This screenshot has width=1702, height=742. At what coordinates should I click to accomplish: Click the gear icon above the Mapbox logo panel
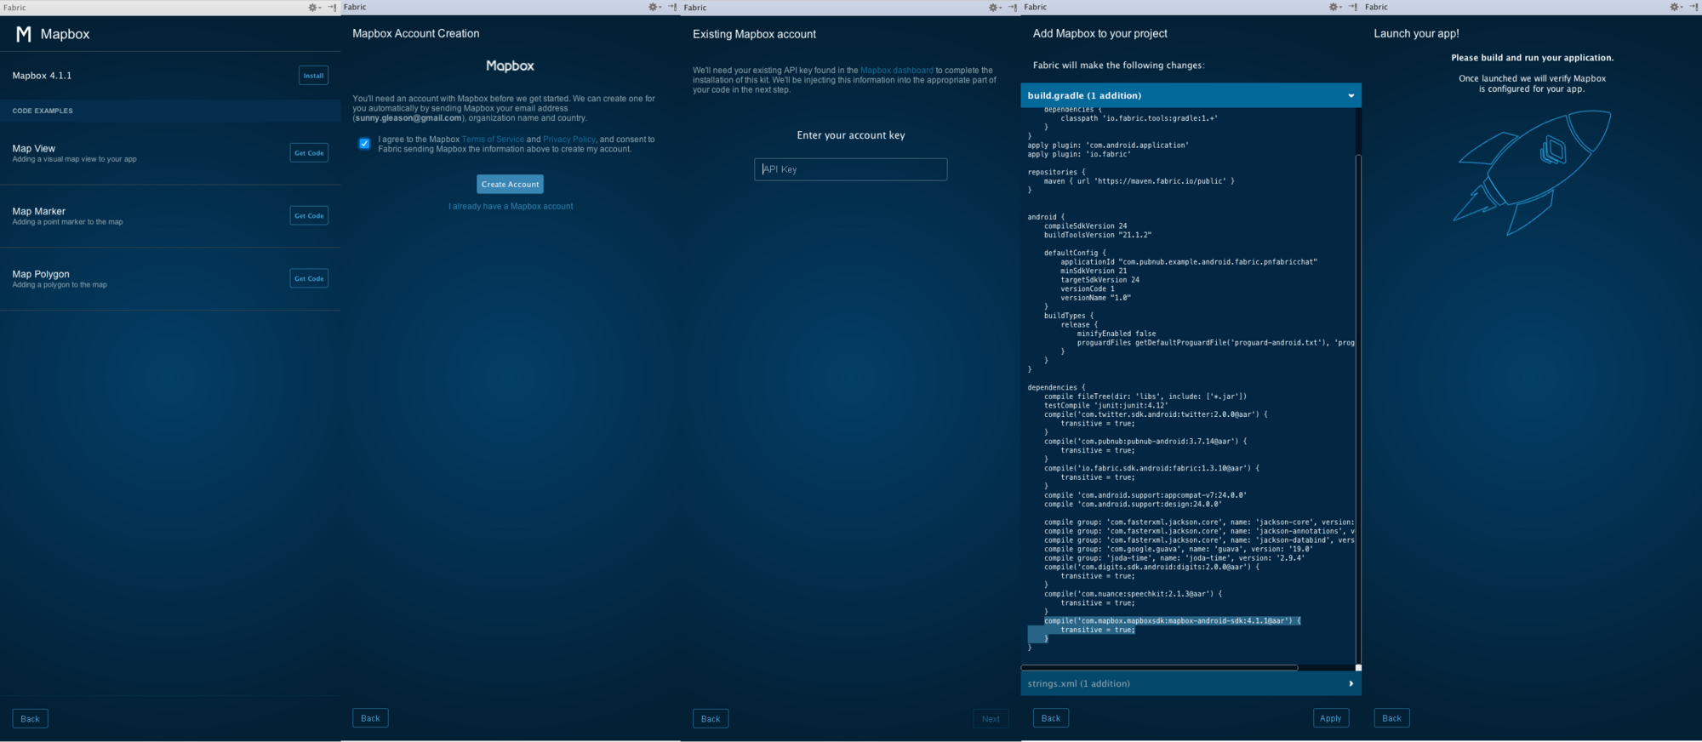tap(312, 7)
